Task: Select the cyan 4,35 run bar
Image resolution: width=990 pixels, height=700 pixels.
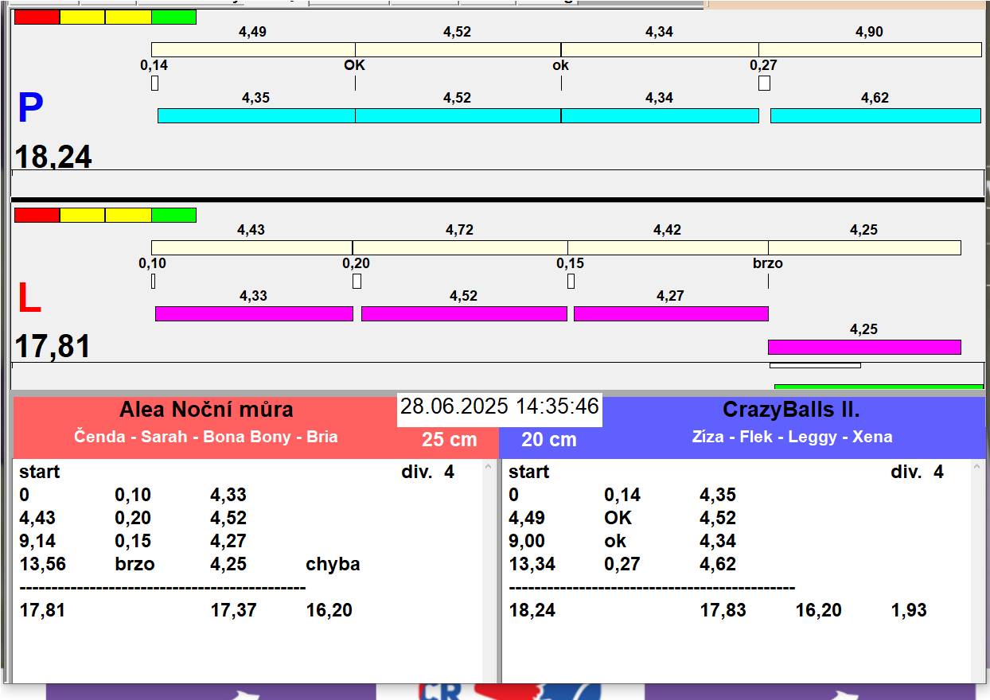Action: pyautogui.click(x=256, y=115)
